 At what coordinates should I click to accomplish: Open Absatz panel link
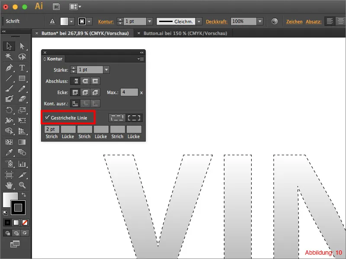coord(314,22)
